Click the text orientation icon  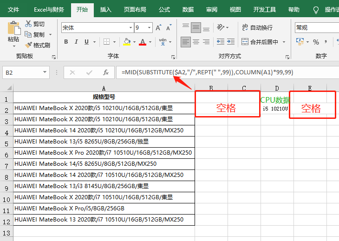click(221, 27)
